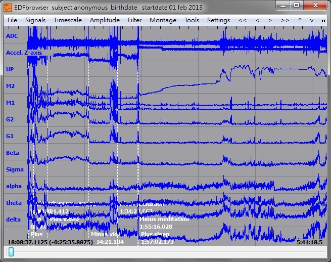Select the G2 signal label

10,119
